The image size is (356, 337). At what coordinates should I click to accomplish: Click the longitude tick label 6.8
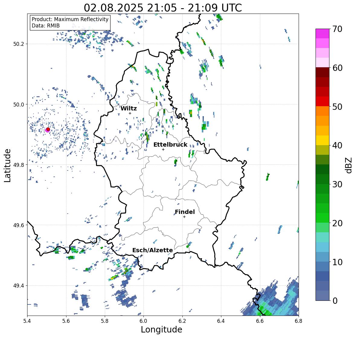(x=299, y=321)
